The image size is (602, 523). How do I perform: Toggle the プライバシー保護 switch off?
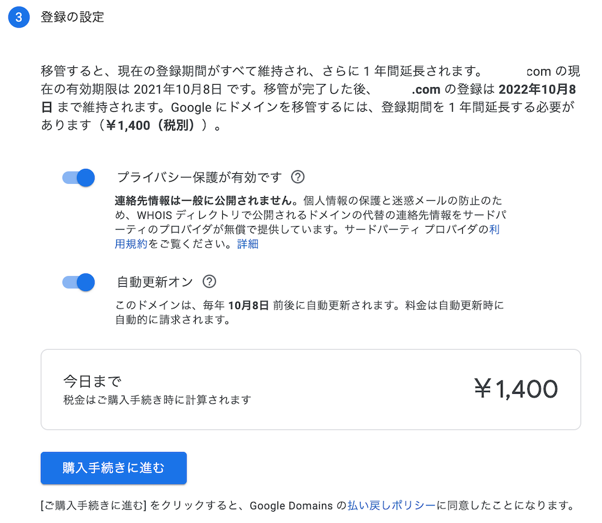[x=79, y=177]
